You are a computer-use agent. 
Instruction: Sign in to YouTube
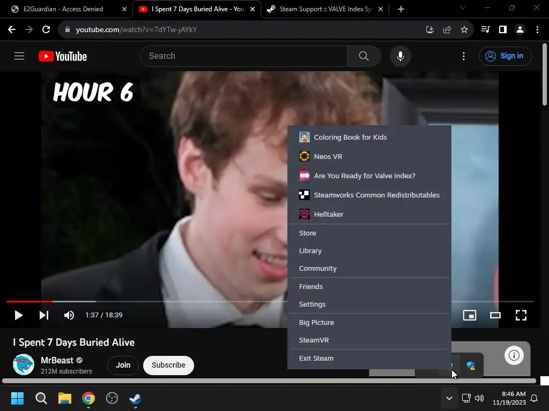(505, 56)
